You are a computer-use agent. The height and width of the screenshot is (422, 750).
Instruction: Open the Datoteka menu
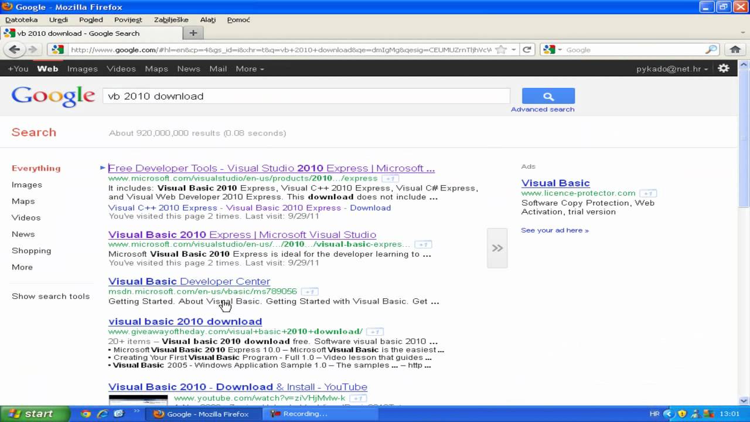click(x=22, y=19)
